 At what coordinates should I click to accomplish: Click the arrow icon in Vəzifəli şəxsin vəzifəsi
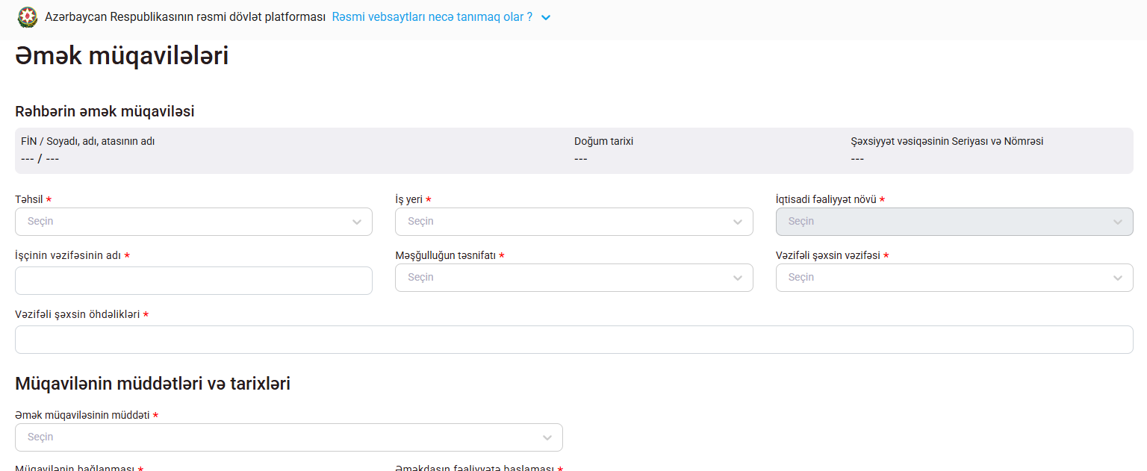1117,278
